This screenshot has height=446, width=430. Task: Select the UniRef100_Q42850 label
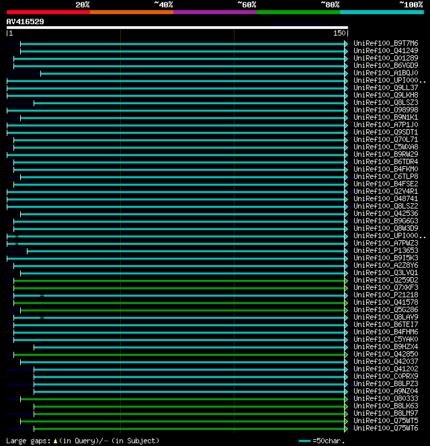tap(386, 354)
